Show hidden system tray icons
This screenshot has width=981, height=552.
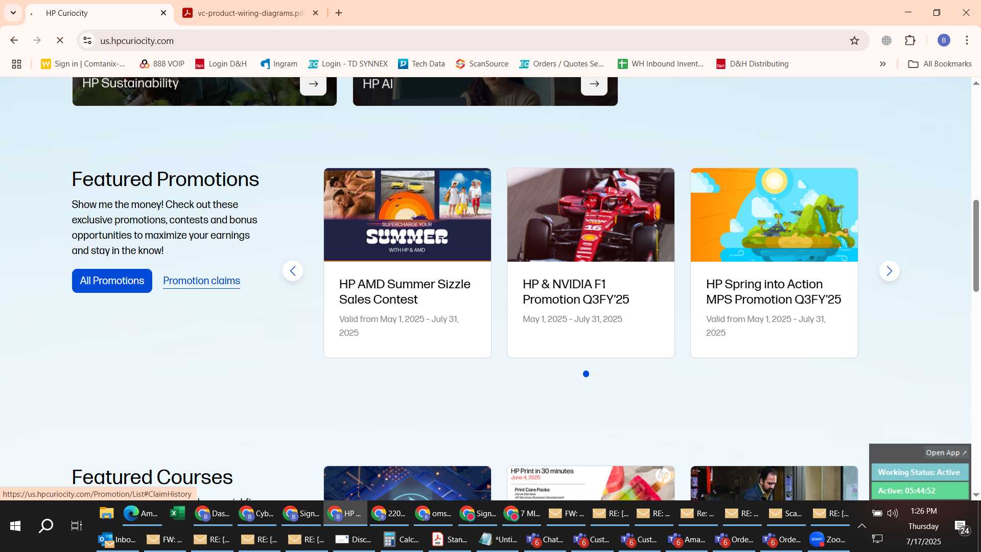(x=861, y=526)
